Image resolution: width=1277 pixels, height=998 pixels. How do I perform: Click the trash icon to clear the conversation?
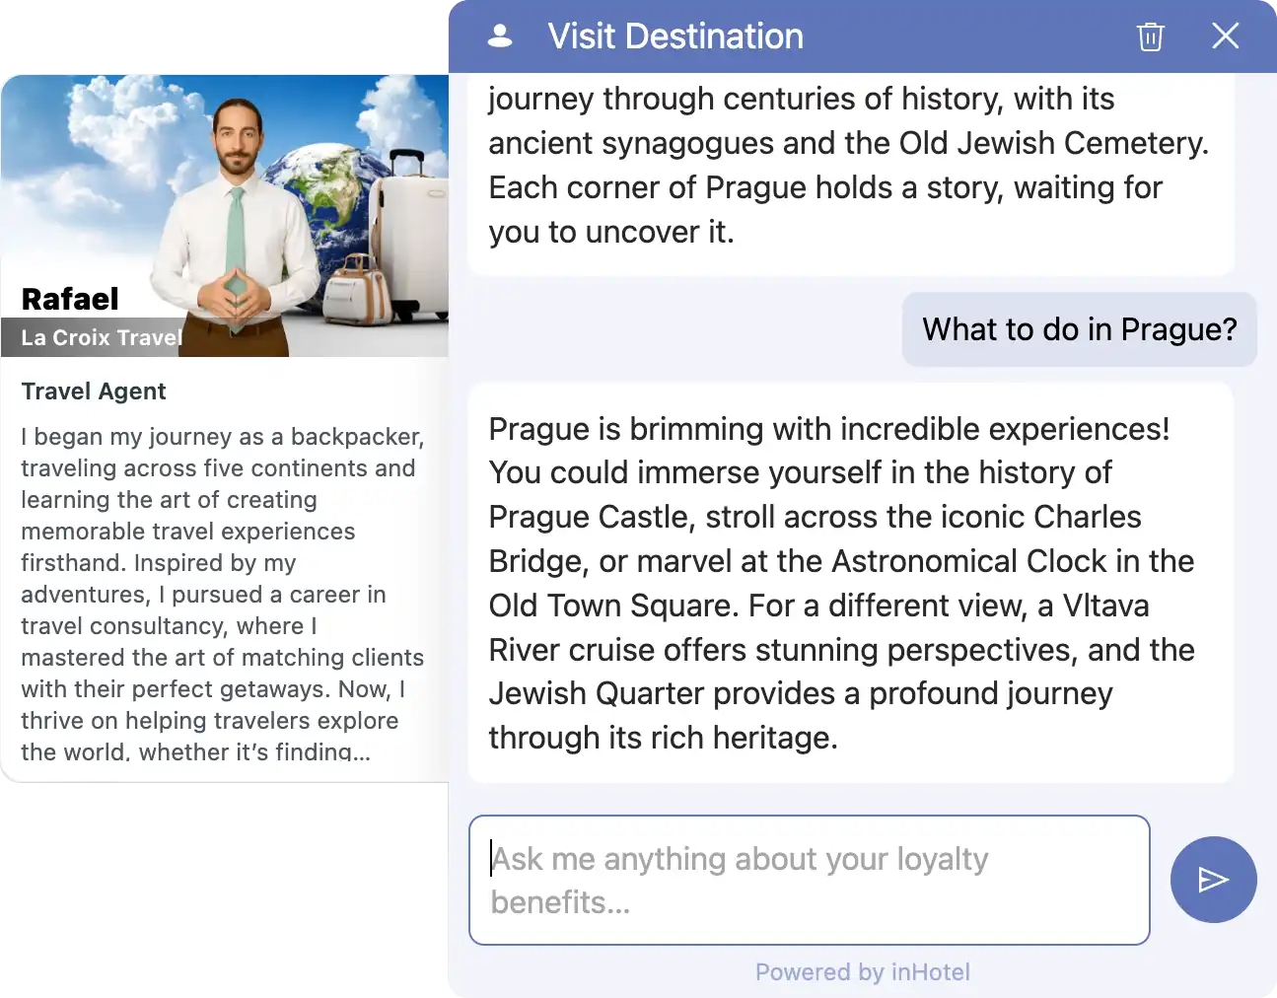[x=1150, y=36]
